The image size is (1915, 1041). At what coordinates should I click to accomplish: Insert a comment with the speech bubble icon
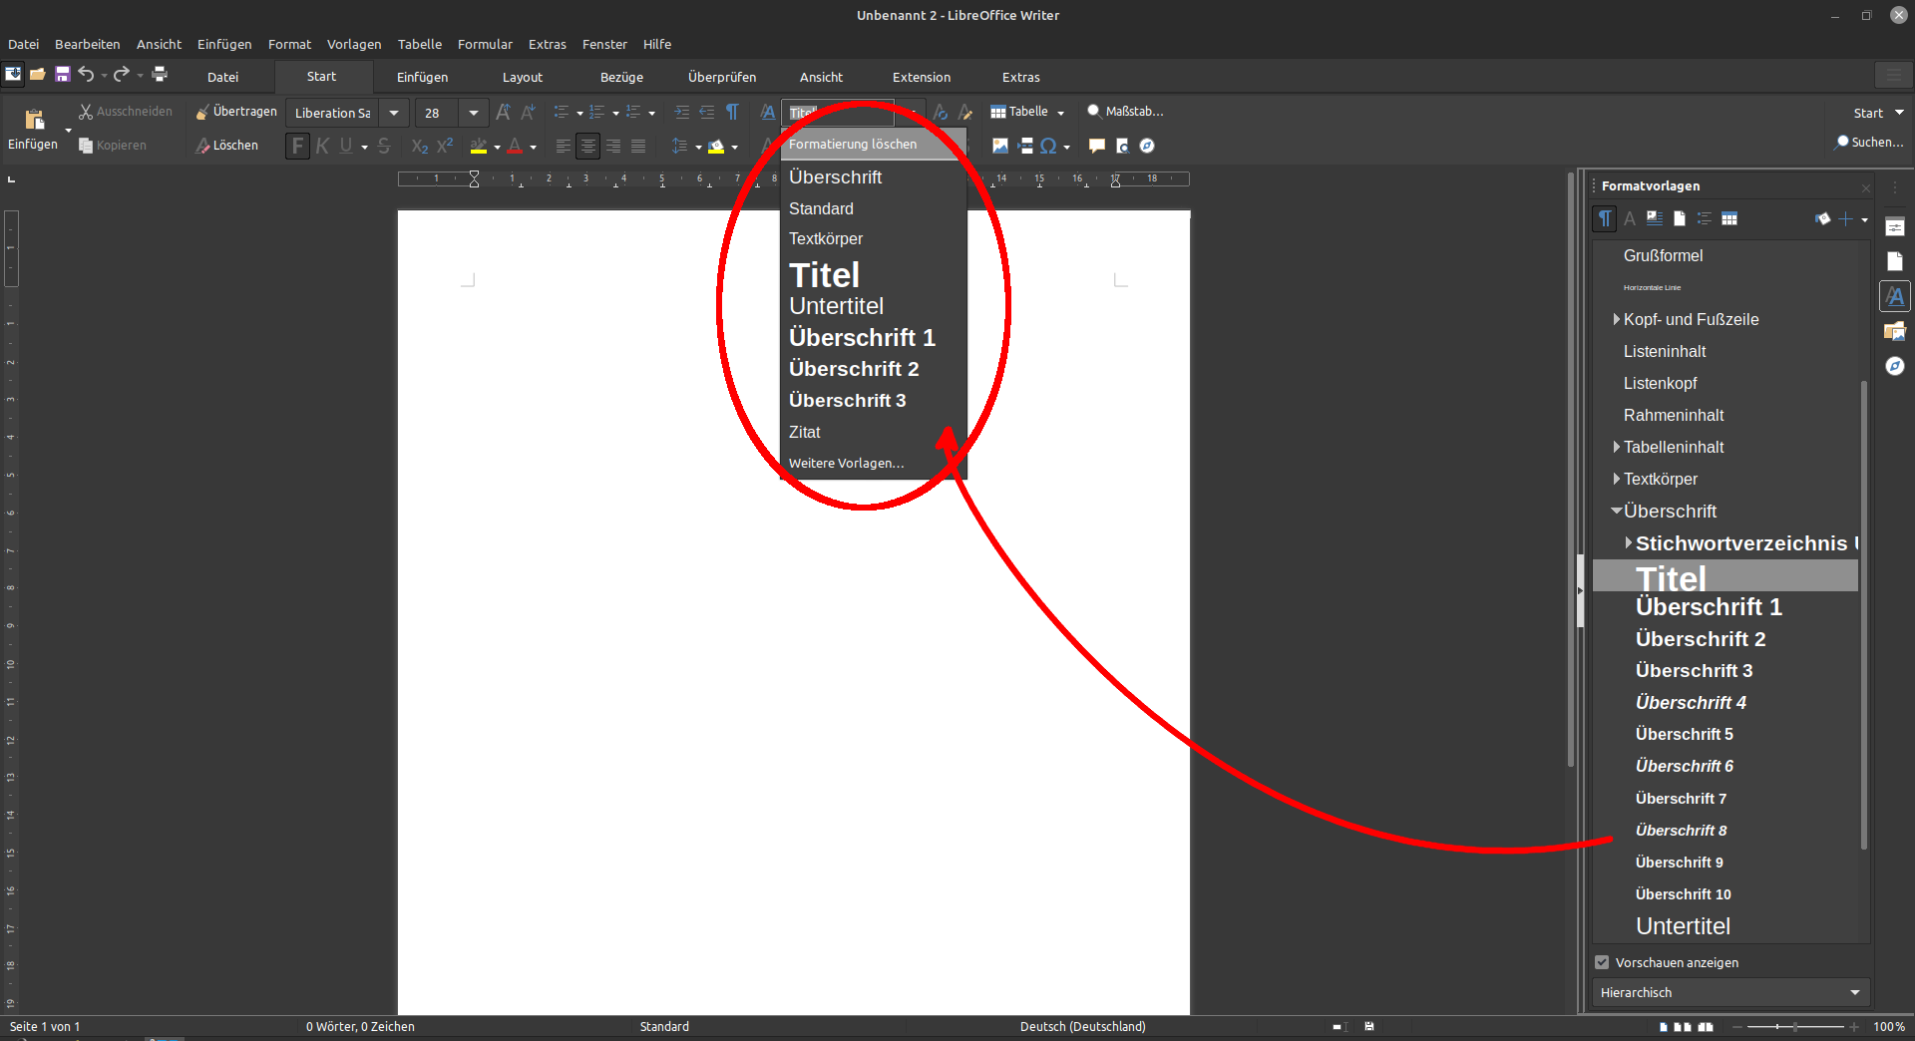tap(1096, 146)
